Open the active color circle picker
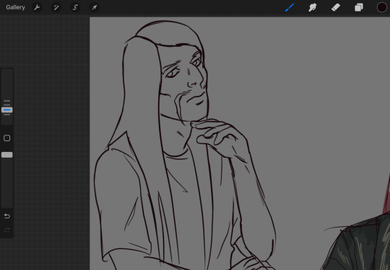 click(382, 7)
